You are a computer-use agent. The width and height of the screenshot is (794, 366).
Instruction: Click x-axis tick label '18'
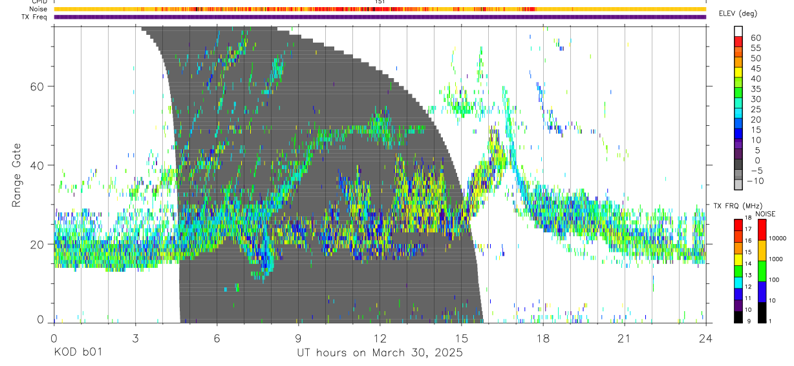[543, 338]
